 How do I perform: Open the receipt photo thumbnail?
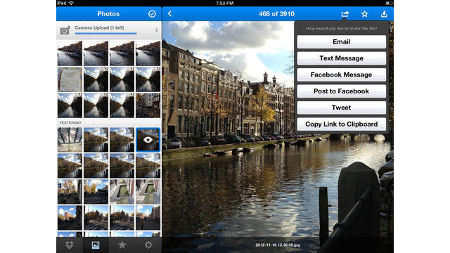70,79
